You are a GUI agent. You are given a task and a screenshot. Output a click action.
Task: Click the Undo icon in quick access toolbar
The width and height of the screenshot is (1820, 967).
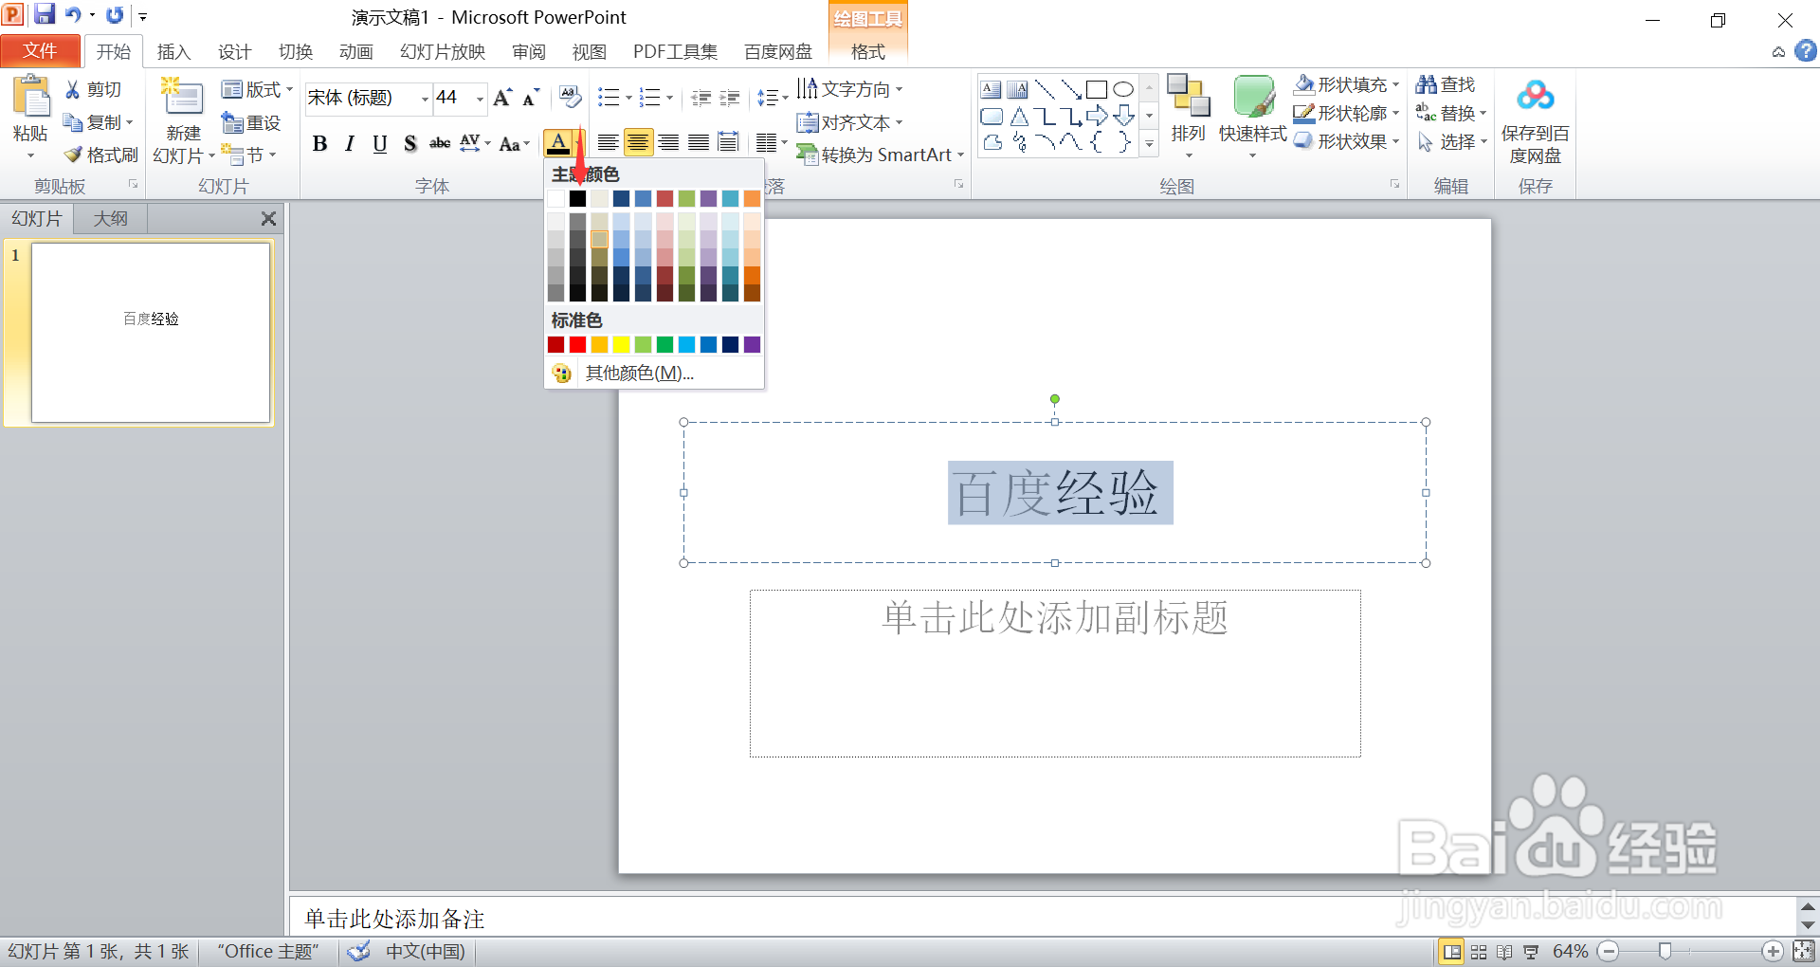click(x=73, y=14)
